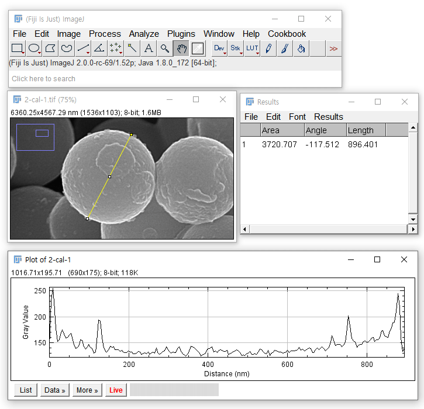Open Edit menu in ImageJ main window
This screenshot has width=424, height=409.
tap(42, 34)
